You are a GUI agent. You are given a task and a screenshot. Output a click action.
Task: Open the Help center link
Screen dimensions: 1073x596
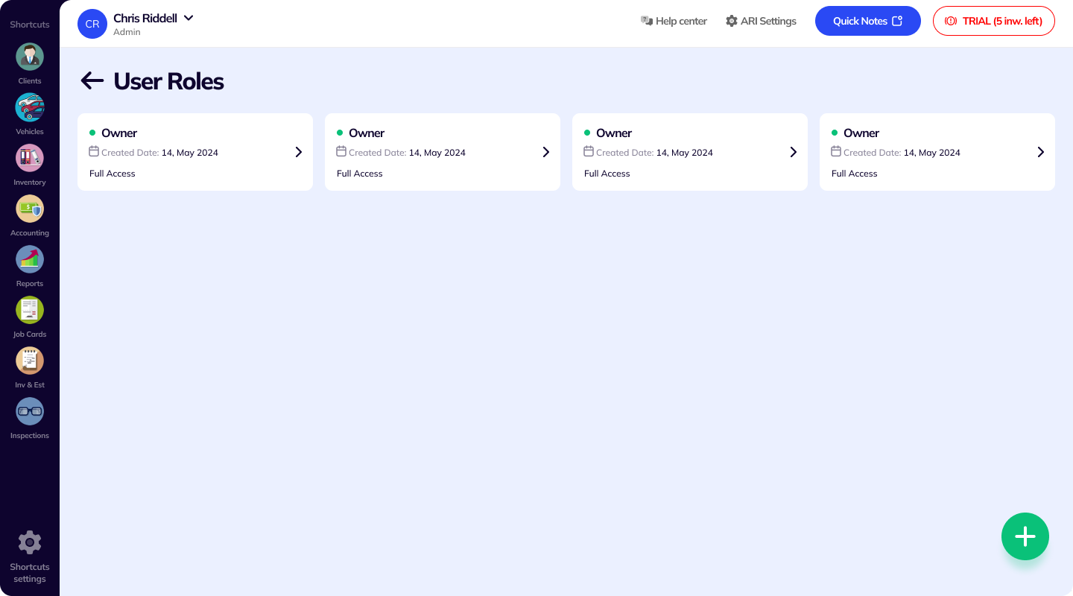coord(674,21)
